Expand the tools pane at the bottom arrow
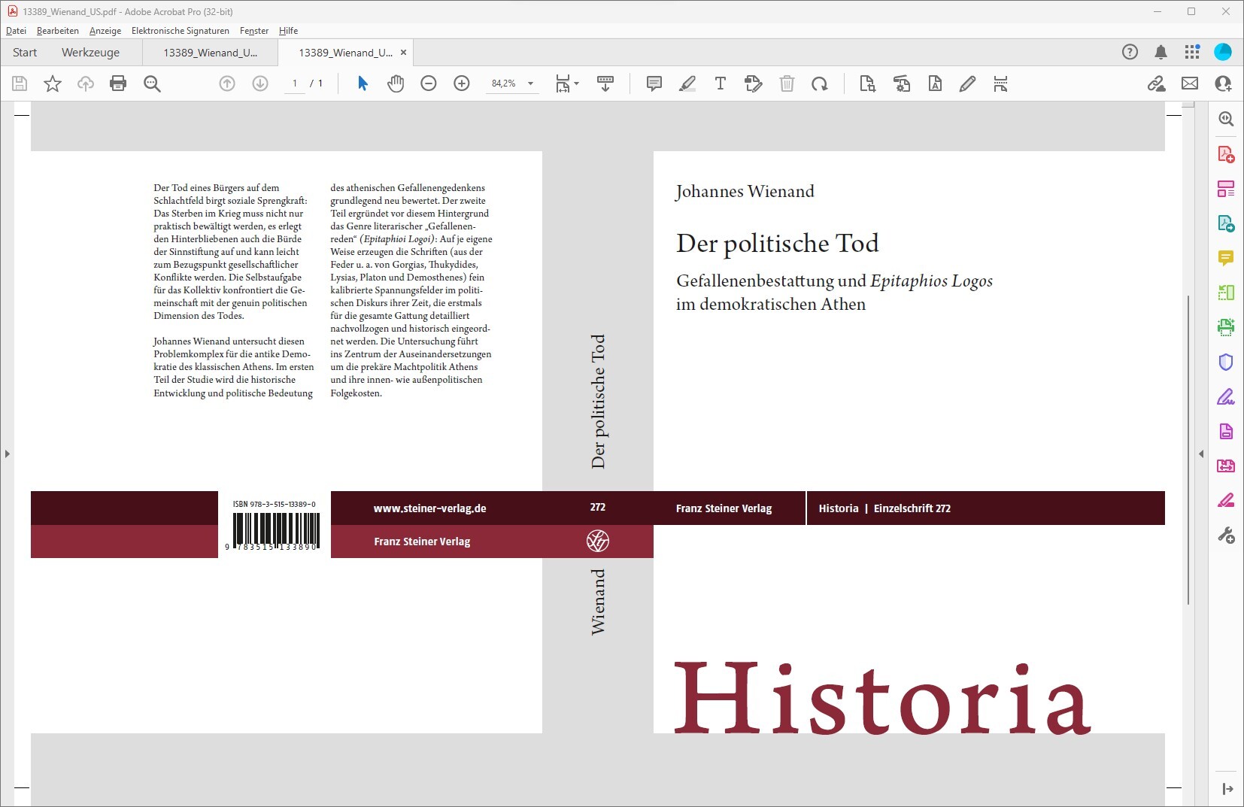The height and width of the screenshot is (807, 1244). [1227, 788]
